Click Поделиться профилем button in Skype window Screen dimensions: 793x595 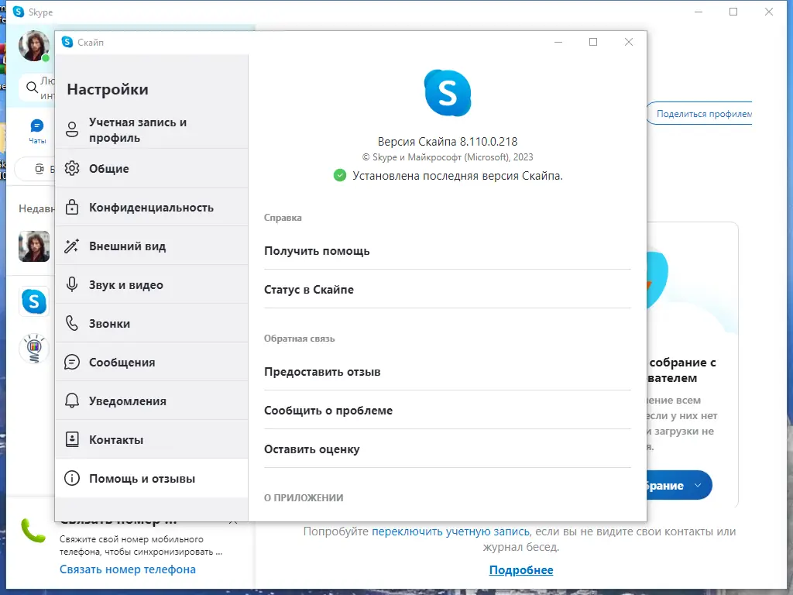[x=699, y=114]
